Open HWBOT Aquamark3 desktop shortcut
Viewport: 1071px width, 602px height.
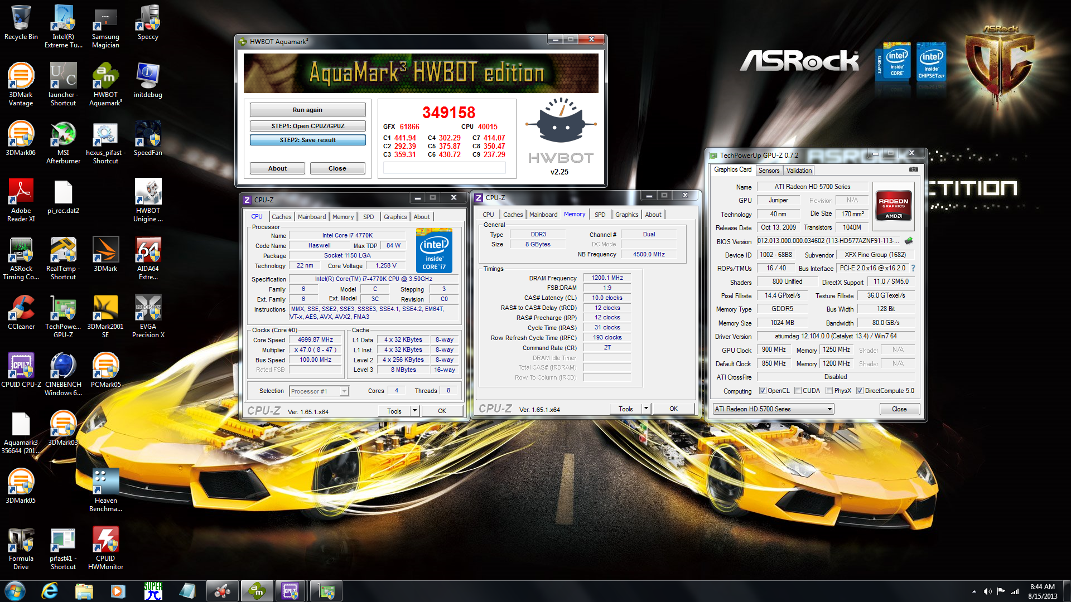(x=105, y=84)
